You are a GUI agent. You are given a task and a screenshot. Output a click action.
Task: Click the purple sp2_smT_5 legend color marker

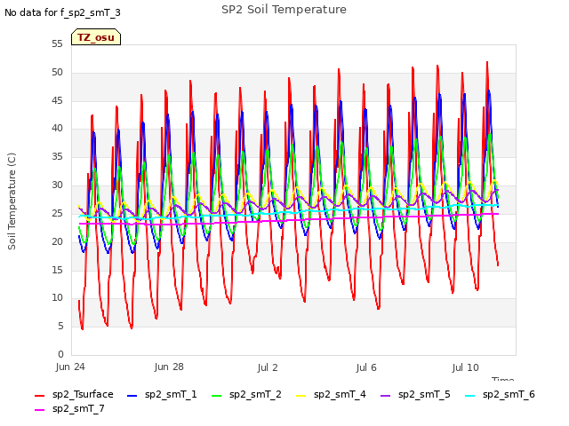click(x=385, y=396)
